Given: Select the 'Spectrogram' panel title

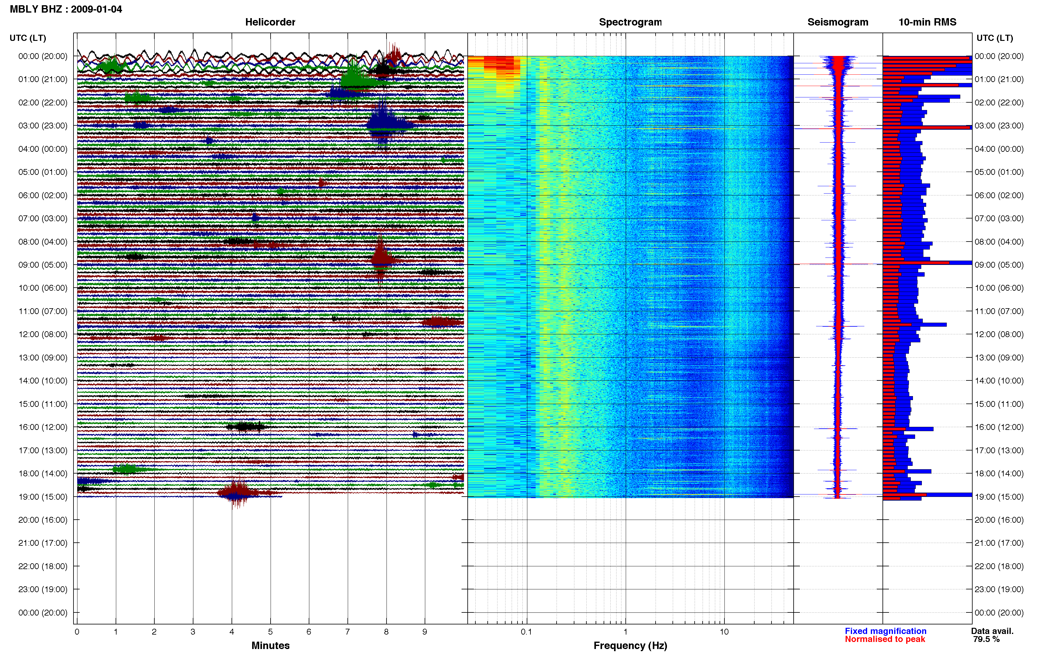Looking at the screenshot, I should 630,22.
